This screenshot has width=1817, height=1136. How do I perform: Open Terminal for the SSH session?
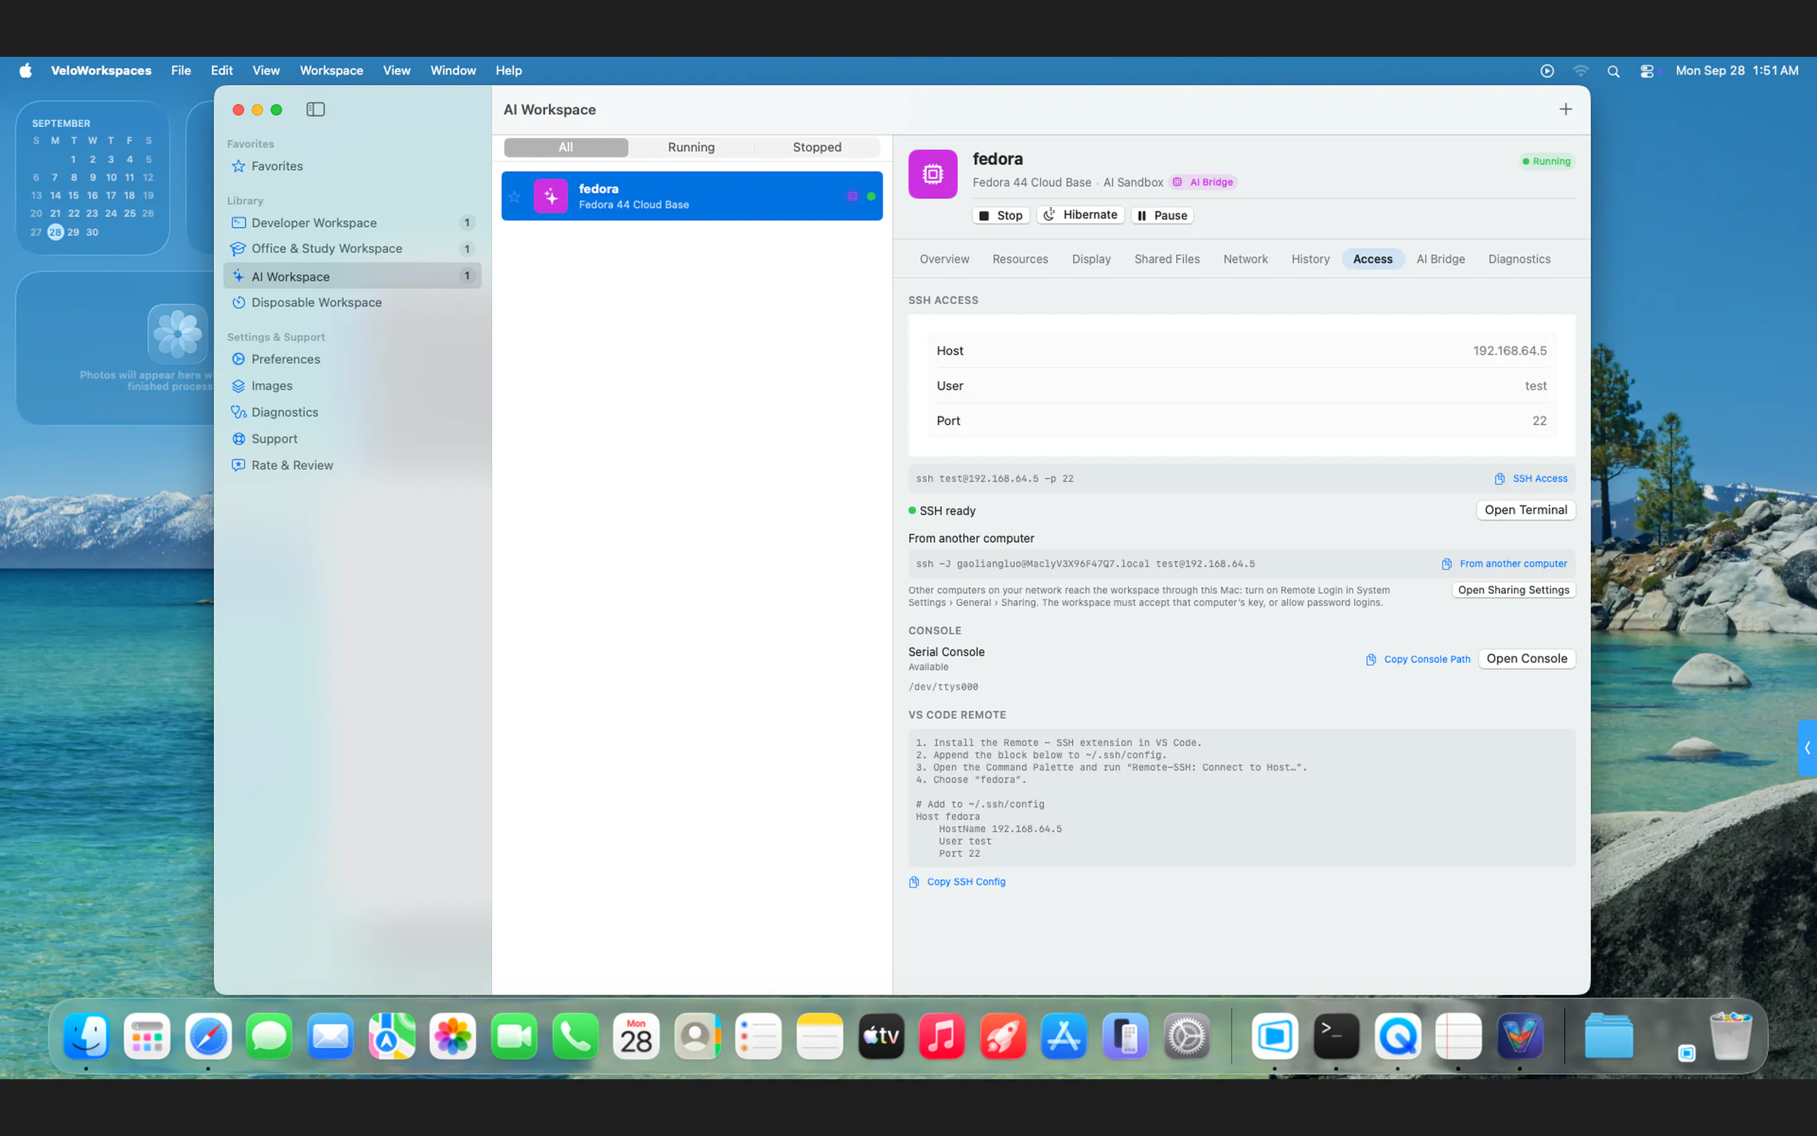point(1526,510)
